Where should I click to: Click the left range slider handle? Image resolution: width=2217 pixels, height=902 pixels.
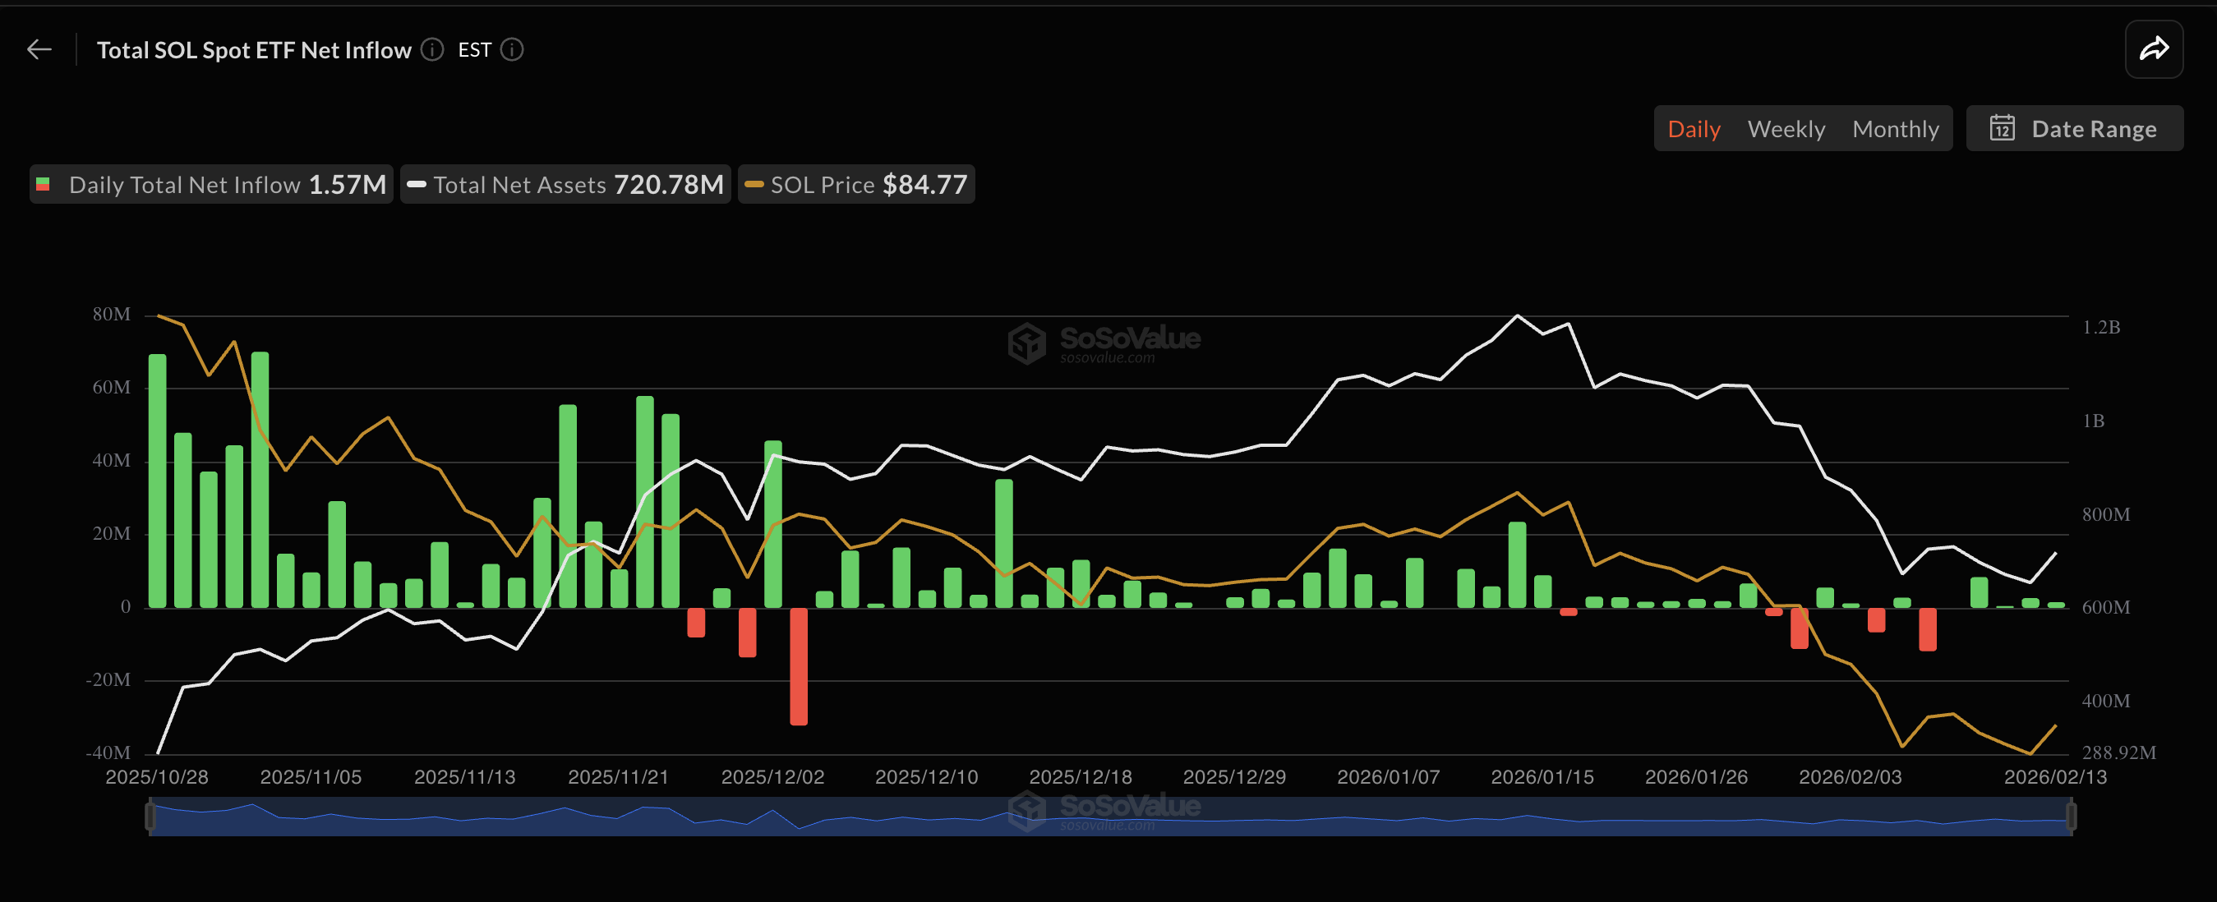[150, 815]
